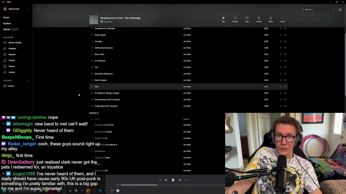The height and width of the screenshot is (194, 346).
Task: Create a new playlist
Action: point(9,86)
